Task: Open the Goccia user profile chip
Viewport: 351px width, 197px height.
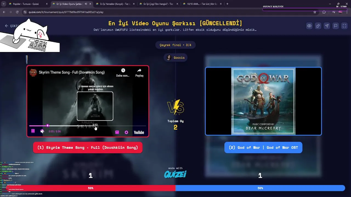Action: pos(176,58)
